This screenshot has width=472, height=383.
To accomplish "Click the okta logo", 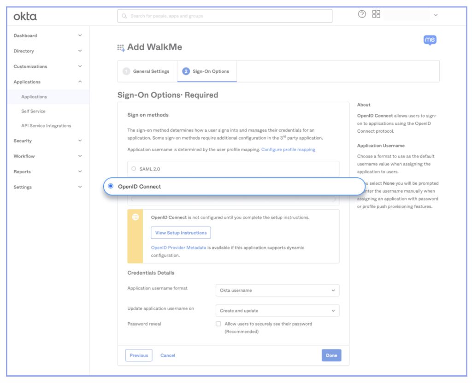I will pyautogui.click(x=24, y=17).
